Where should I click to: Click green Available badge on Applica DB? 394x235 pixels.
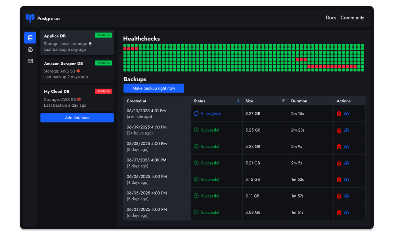click(x=103, y=35)
